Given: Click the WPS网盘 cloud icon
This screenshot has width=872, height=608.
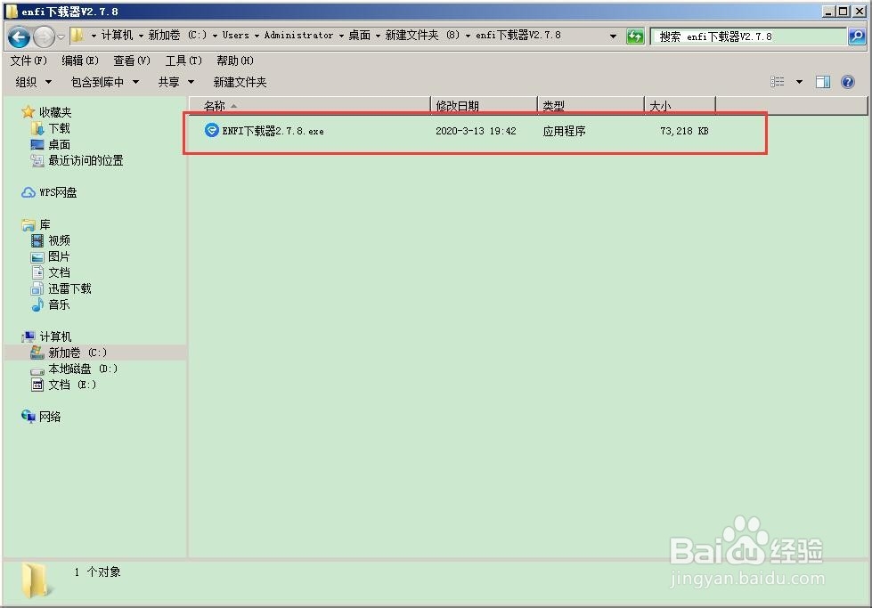Looking at the screenshot, I should [29, 193].
